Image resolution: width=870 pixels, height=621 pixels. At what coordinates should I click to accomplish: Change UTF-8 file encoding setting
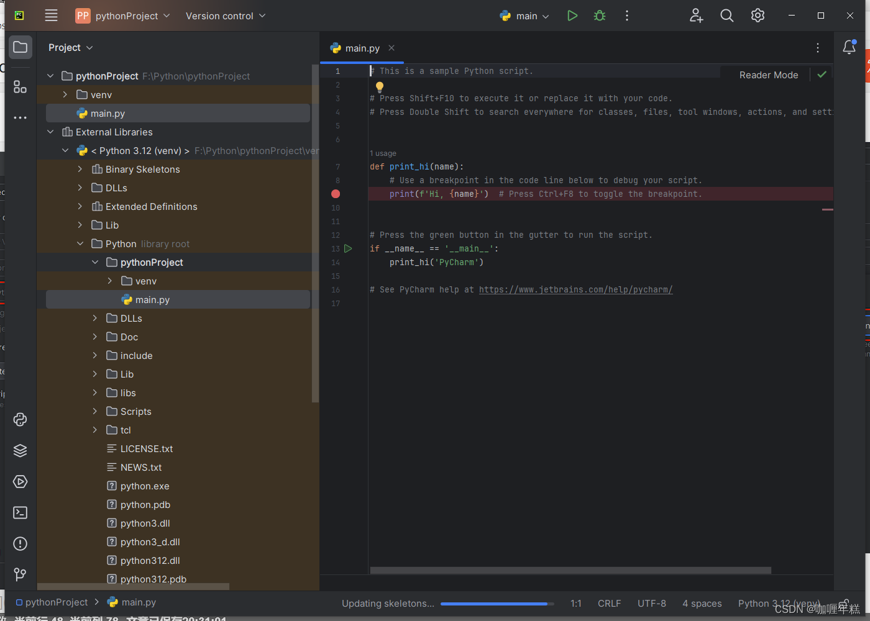click(652, 604)
